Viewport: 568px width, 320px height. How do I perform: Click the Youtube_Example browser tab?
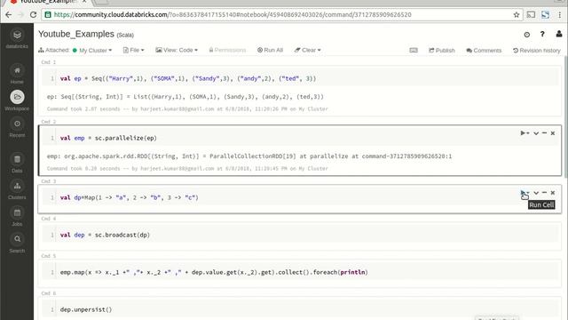coord(47,2)
